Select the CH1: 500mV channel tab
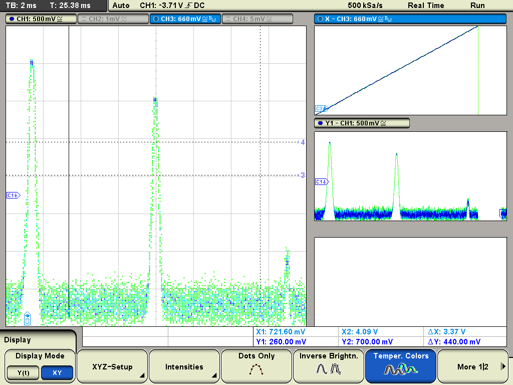 42,19
